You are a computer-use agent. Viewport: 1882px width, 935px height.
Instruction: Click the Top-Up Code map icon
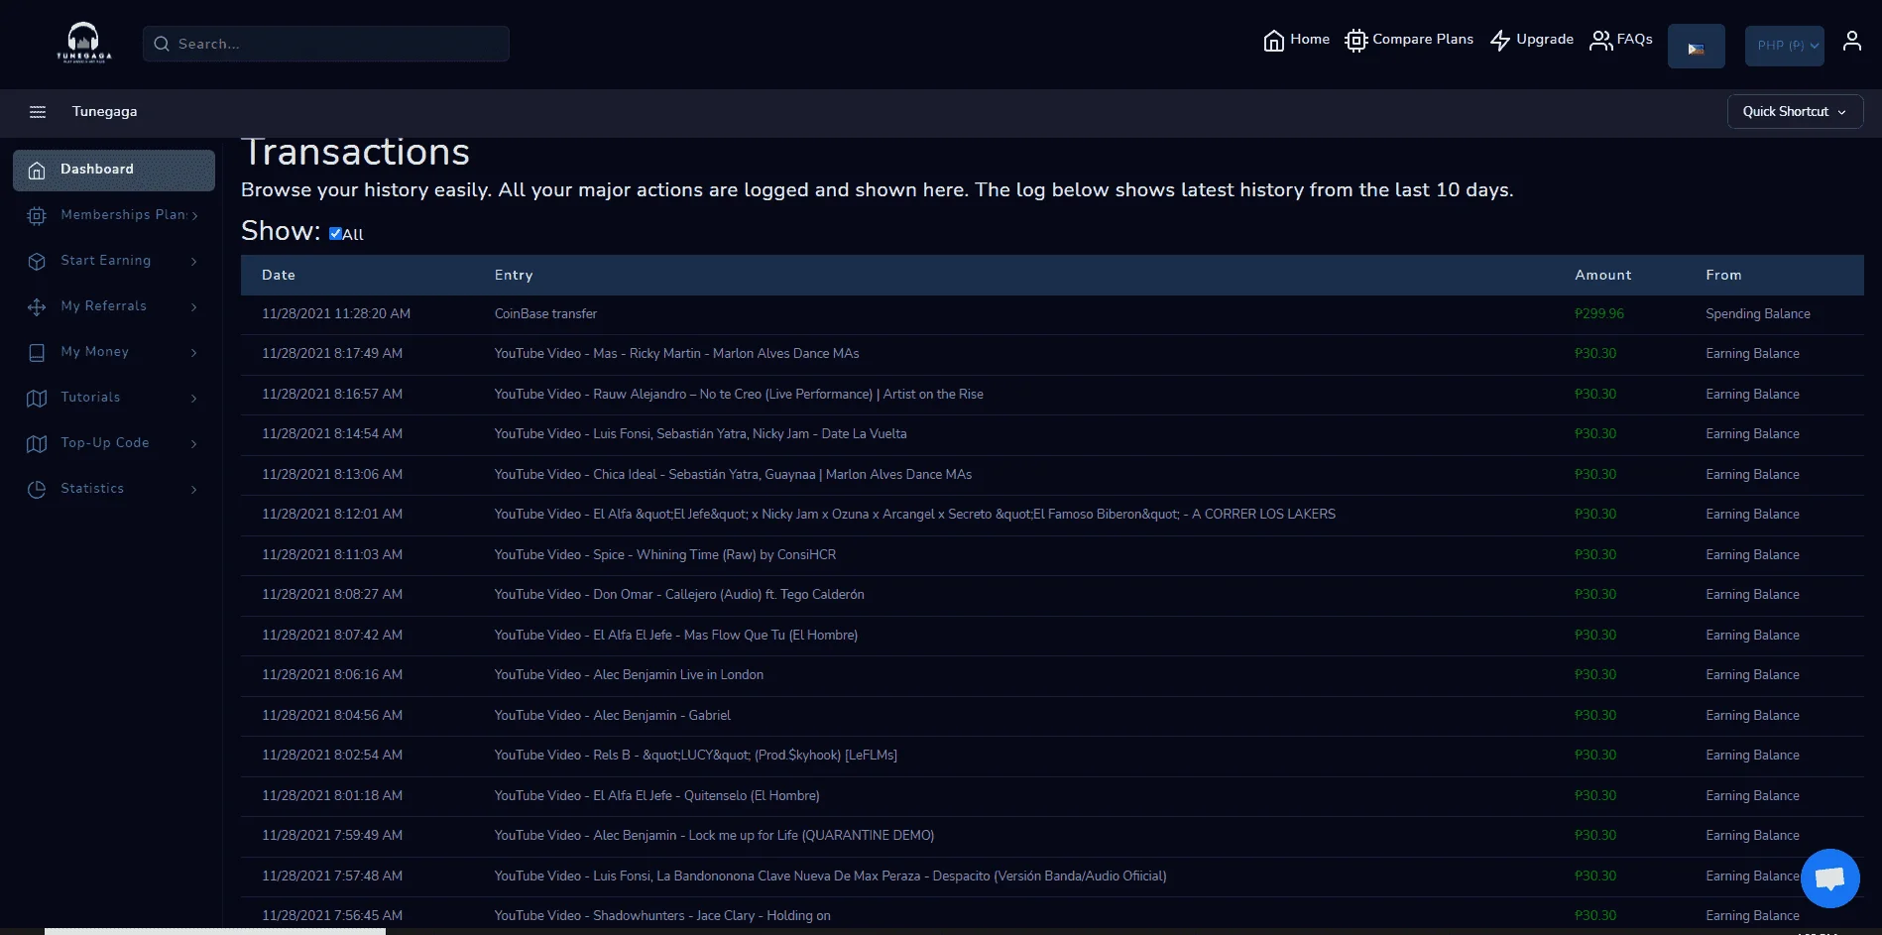click(37, 444)
